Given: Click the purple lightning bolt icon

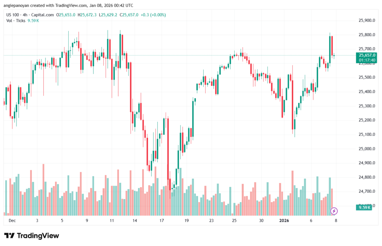Looking at the screenshot, I should pos(334,211).
